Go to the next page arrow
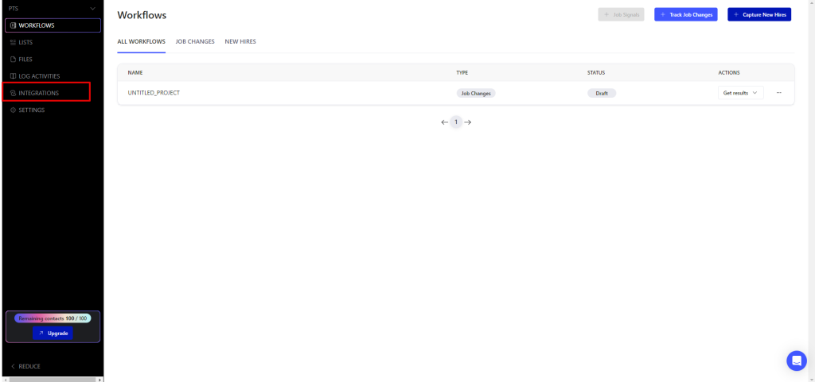This screenshot has width=815, height=382. tap(468, 122)
